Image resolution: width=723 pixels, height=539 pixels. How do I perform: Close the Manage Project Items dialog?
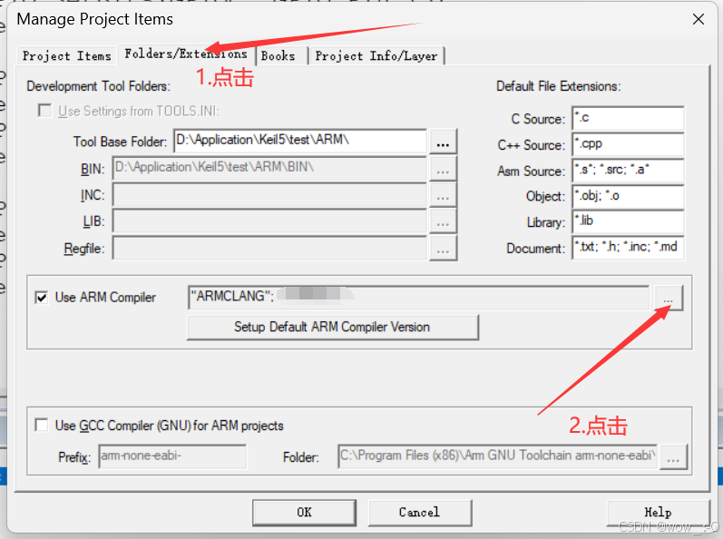(x=699, y=19)
